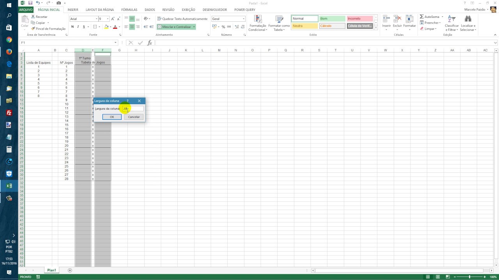Select column K header
The height and width of the screenshot is (280, 499).
click(x=186, y=50)
